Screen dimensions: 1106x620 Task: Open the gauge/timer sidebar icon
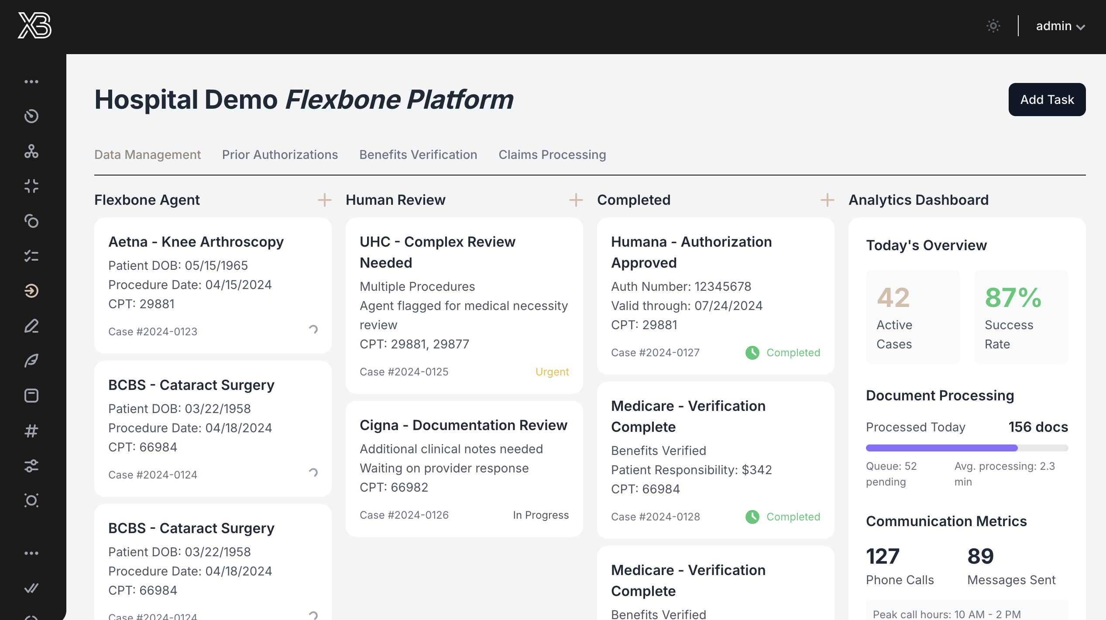pos(31,116)
